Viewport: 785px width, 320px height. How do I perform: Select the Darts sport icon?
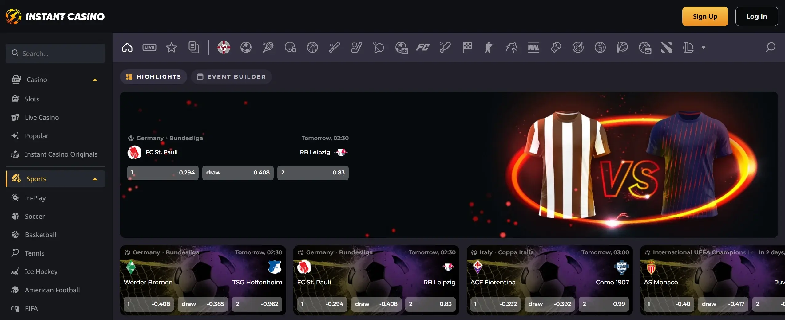pyautogui.click(x=578, y=48)
